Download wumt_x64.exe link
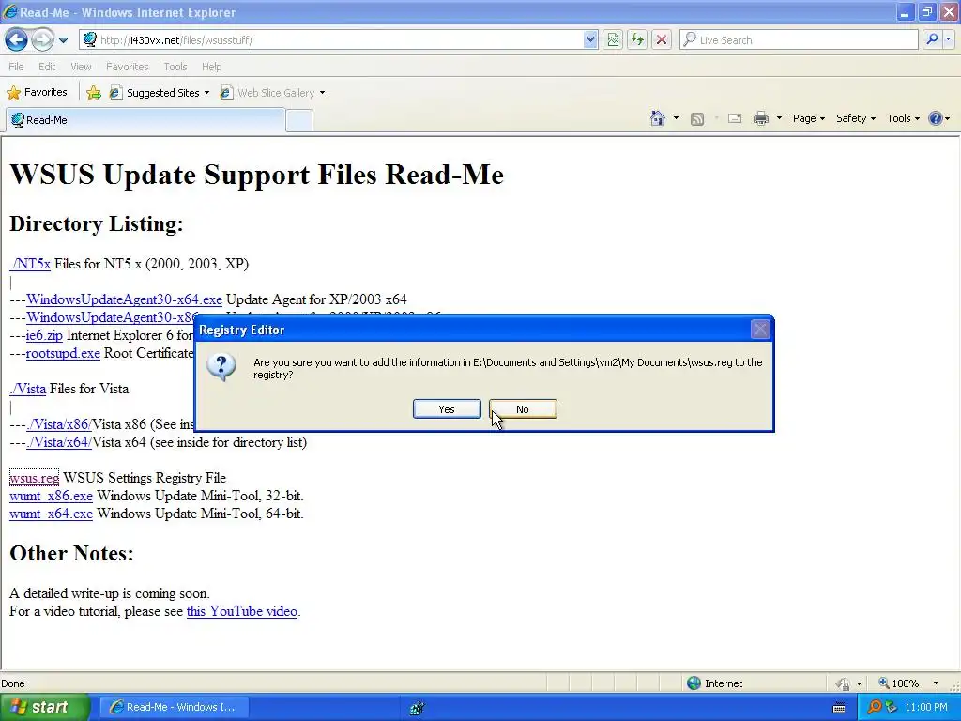The width and height of the screenshot is (961, 721). pyautogui.click(x=51, y=514)
